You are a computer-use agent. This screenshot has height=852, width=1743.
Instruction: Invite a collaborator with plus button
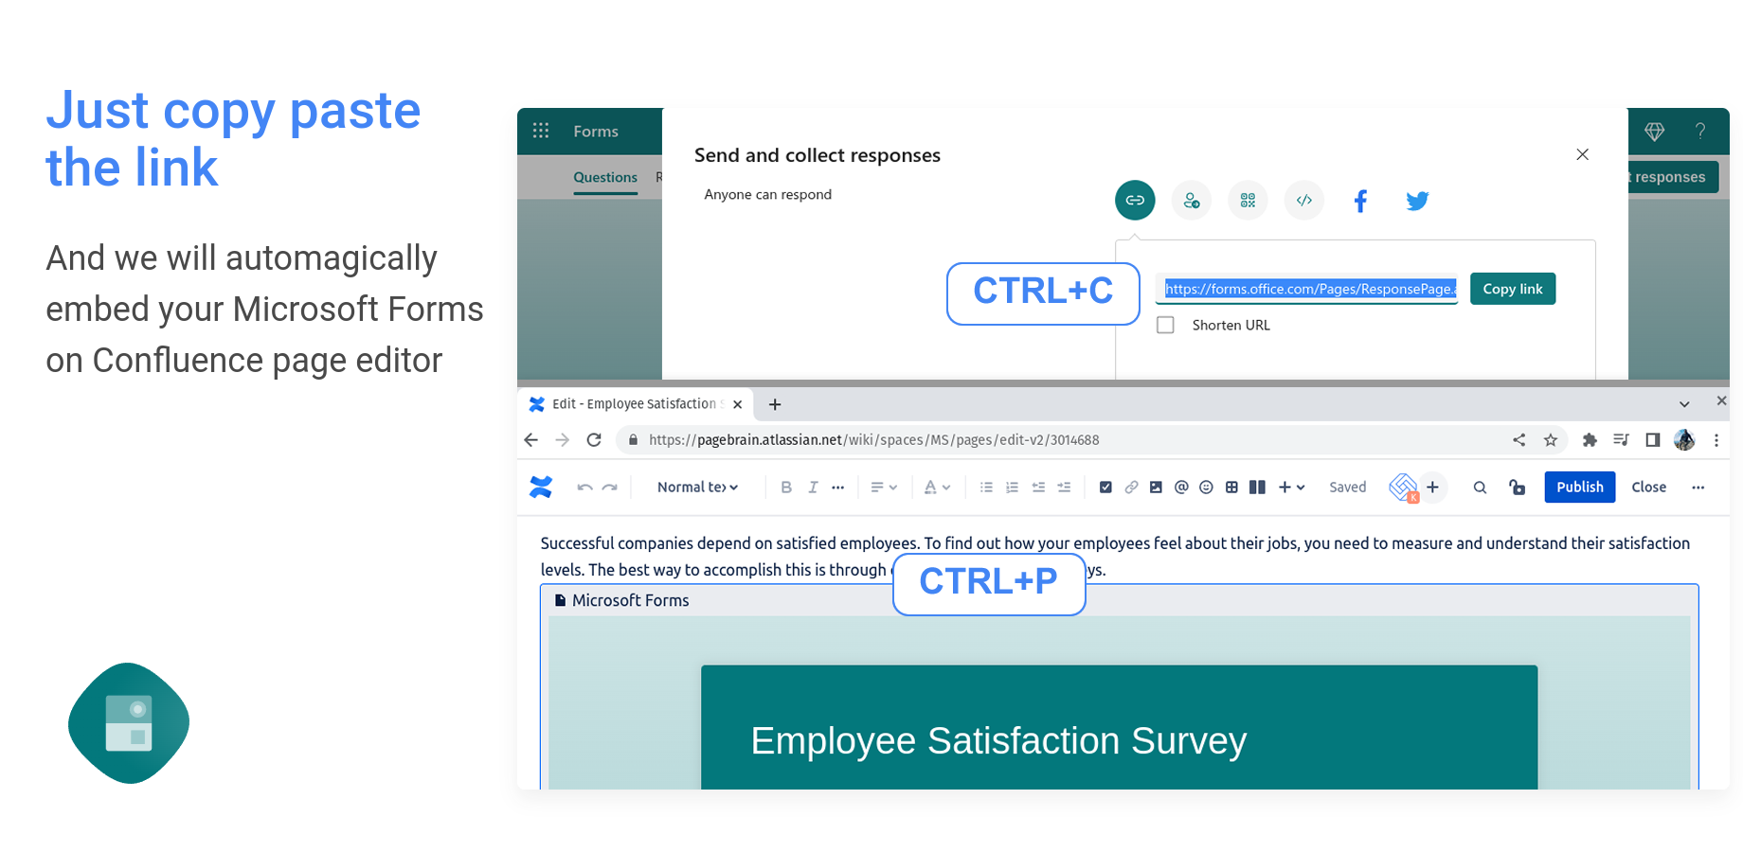(x=1432, y=488)
